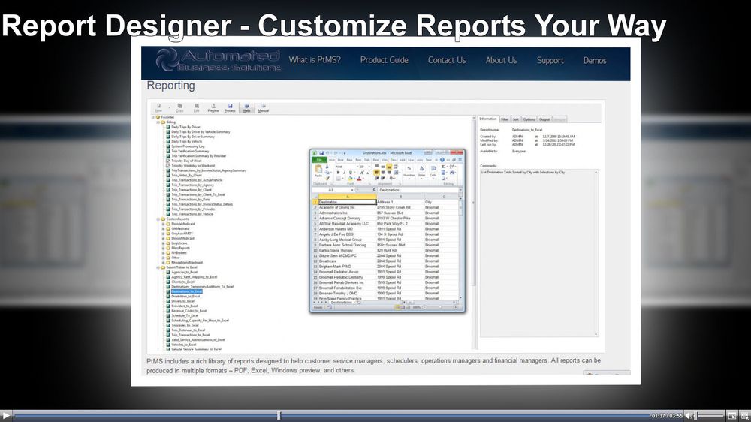Select Agencies_to_Excel report
Viewport: 751px width, 422px height.
pos(185,272)
